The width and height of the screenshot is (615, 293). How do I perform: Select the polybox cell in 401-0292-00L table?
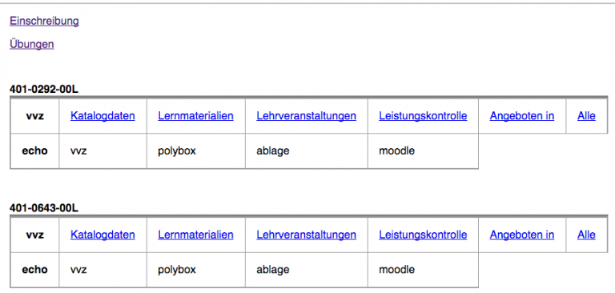click(x=196, y=151)
